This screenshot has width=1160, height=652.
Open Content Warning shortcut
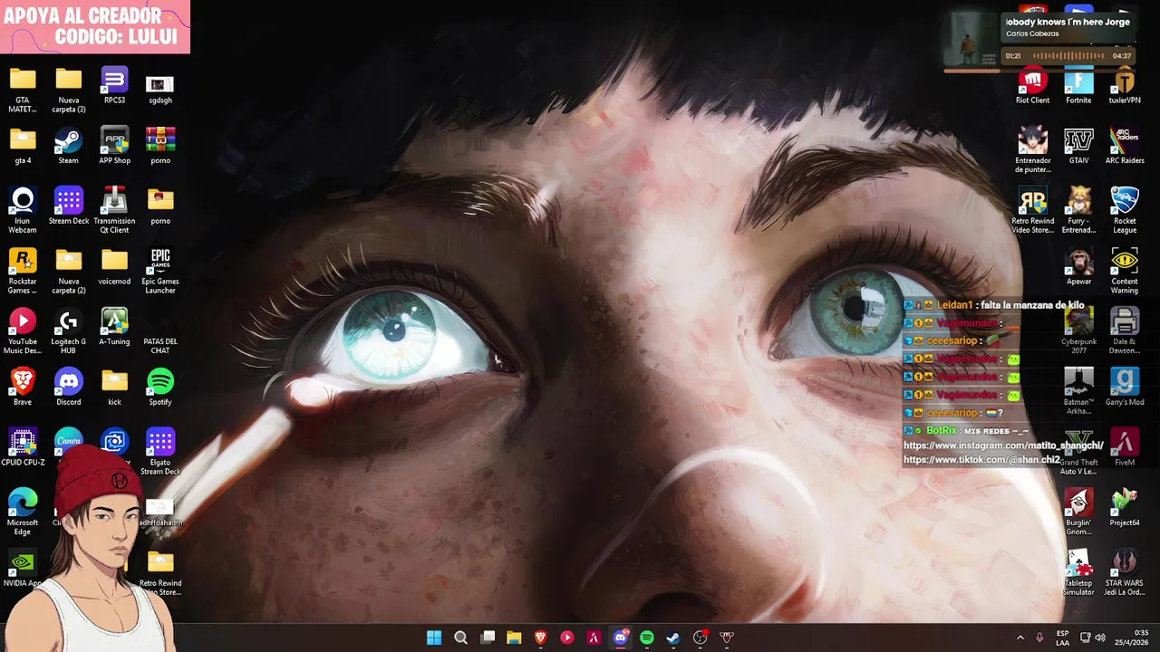1125,272
